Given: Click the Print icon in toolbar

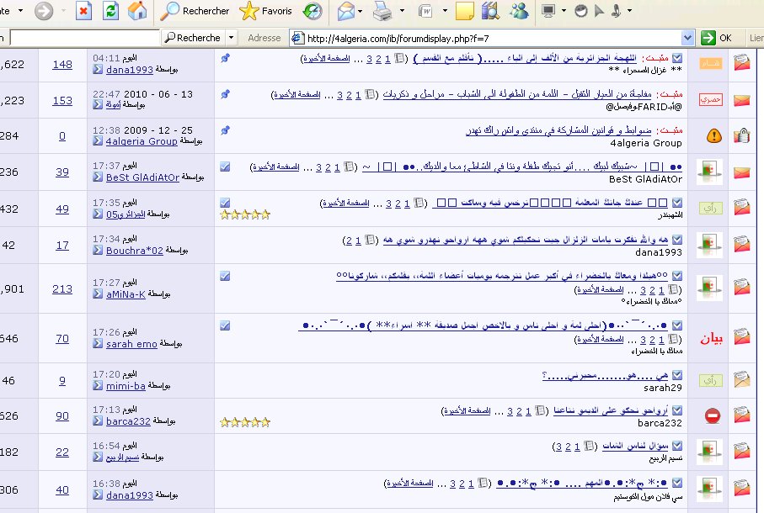Looking at the screenshot, I should [382, 11].
